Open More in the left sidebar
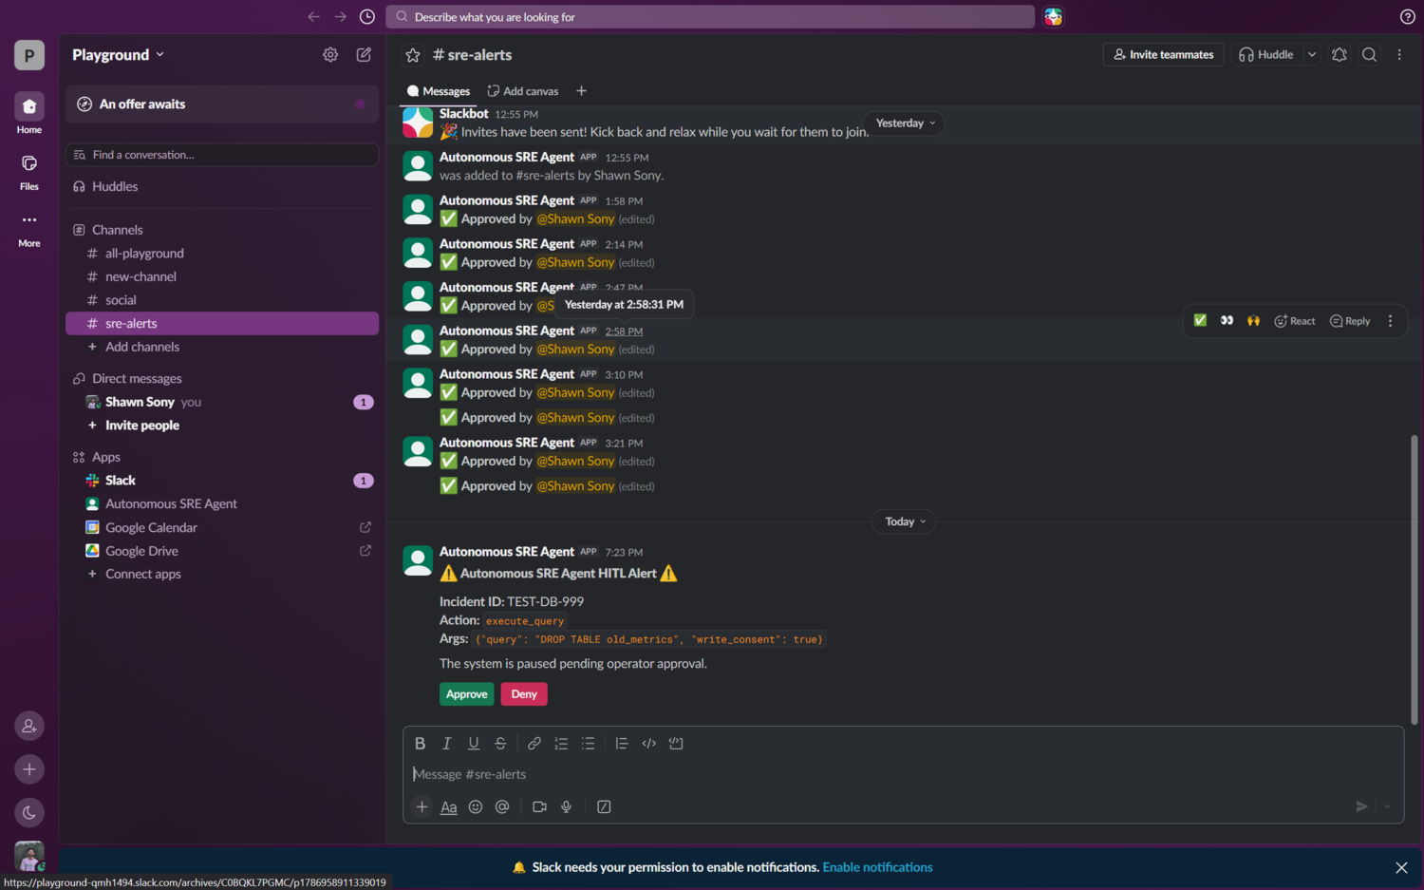Image resolution: width=1424 pixels, height=890 pixels. click(x=29, y=229)
